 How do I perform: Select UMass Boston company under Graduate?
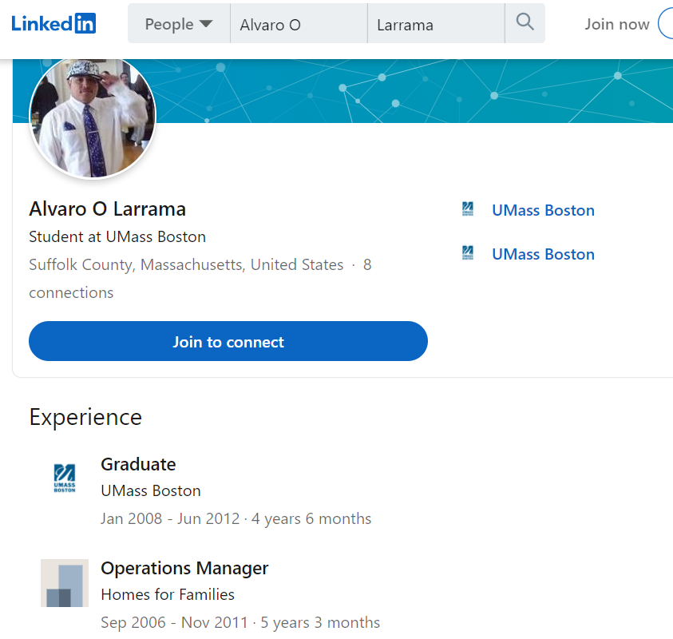151,491
